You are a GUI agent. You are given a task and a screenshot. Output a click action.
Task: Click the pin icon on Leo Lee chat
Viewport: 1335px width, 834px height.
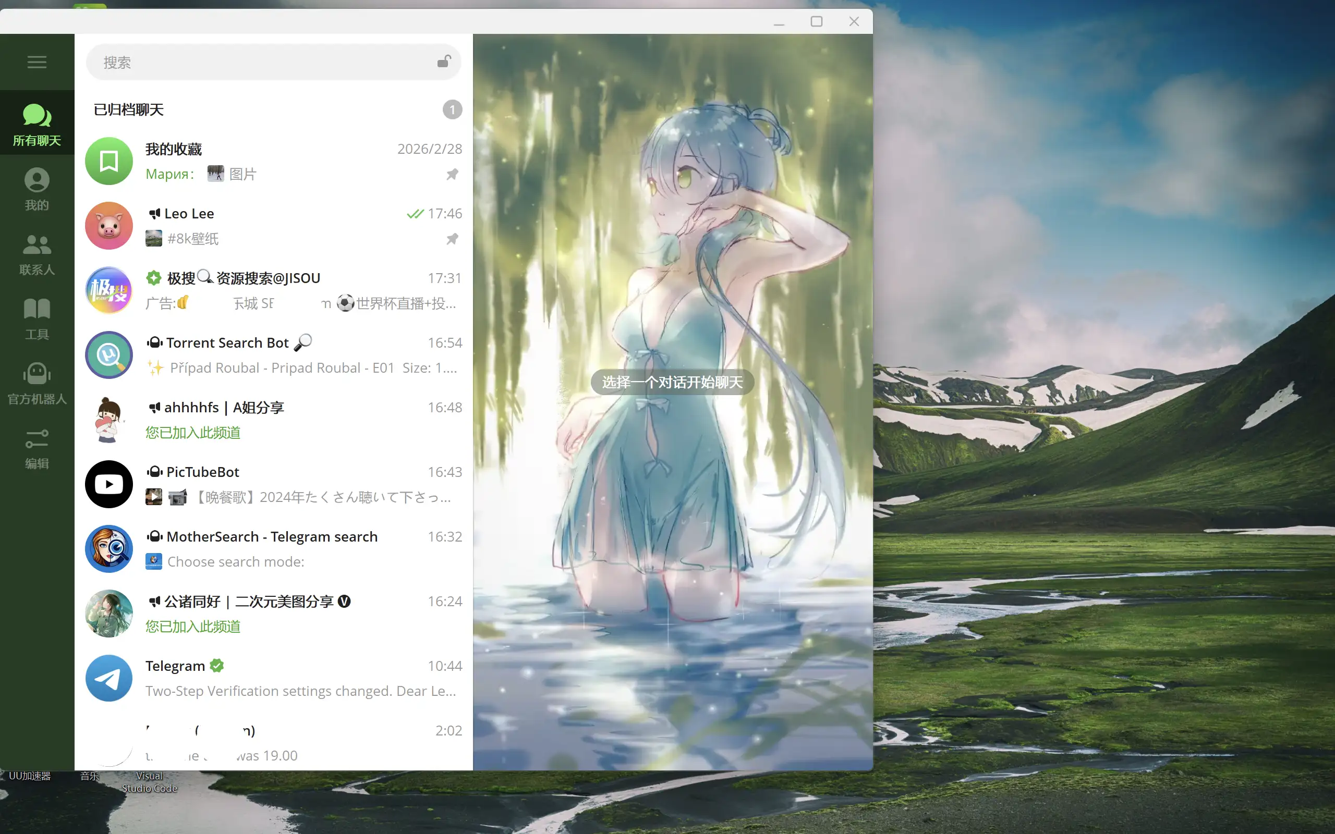tap(452, 239)
